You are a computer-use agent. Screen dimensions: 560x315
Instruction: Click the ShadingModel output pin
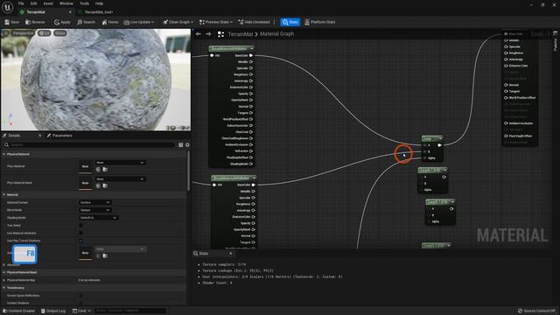click(251, 164)
